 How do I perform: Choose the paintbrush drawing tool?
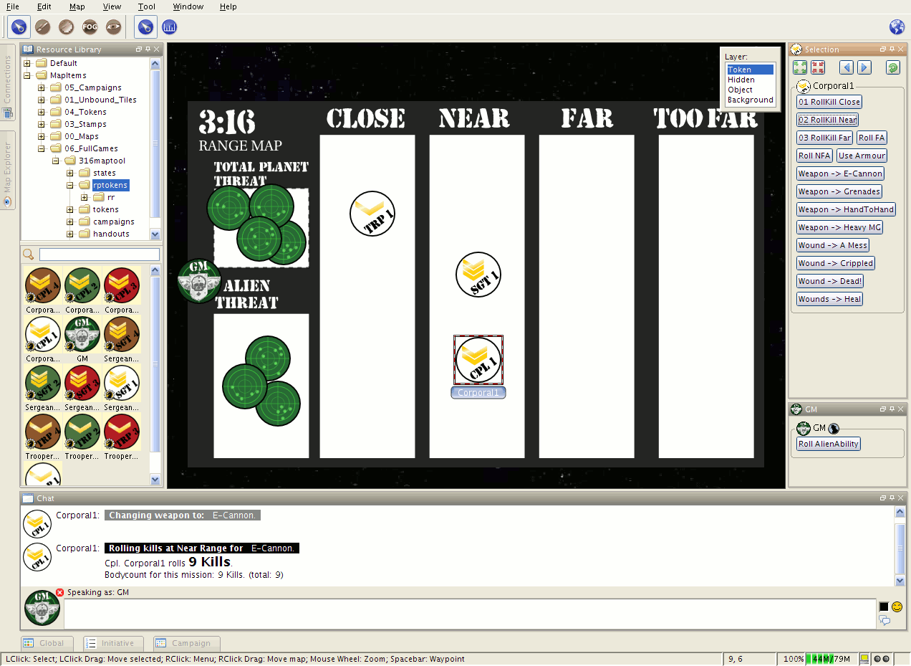pos(42,27)
